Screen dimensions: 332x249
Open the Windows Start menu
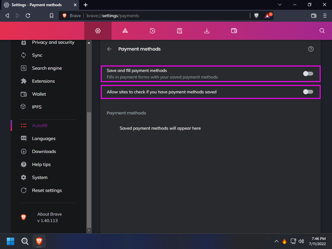[10, 241]
